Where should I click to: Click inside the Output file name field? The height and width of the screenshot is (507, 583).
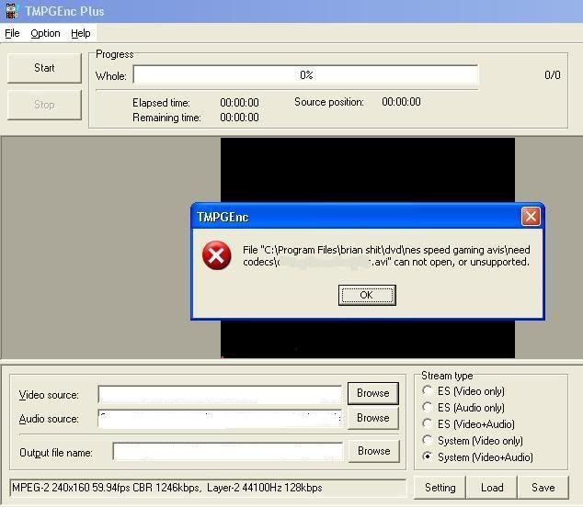[x=227, y=452]
